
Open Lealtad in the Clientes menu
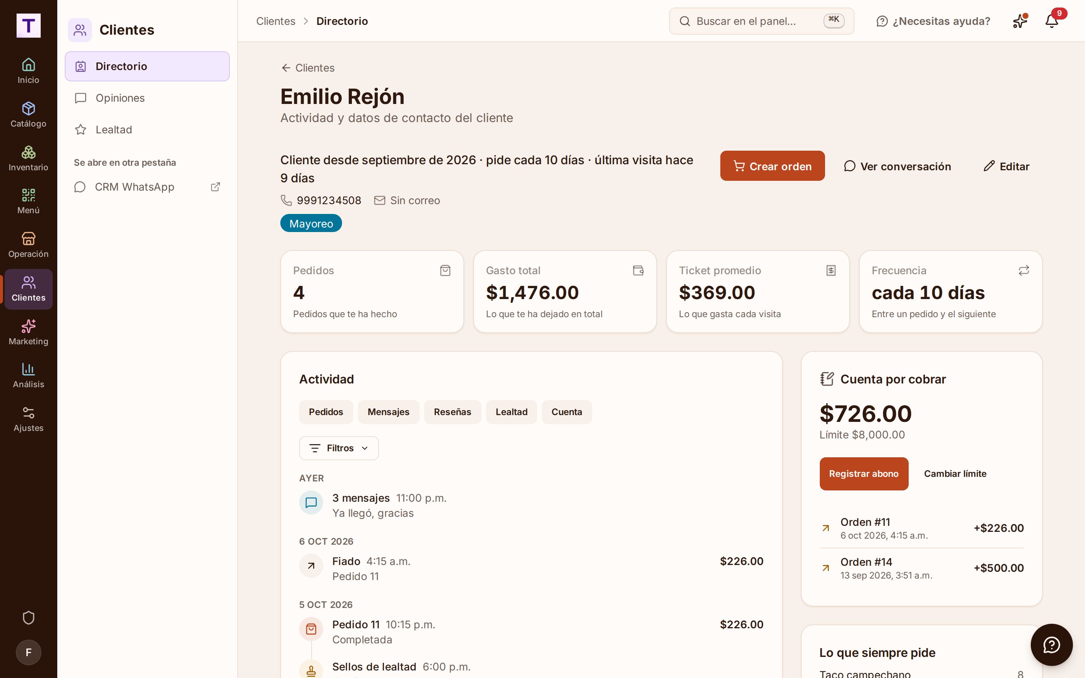point(147,130)
